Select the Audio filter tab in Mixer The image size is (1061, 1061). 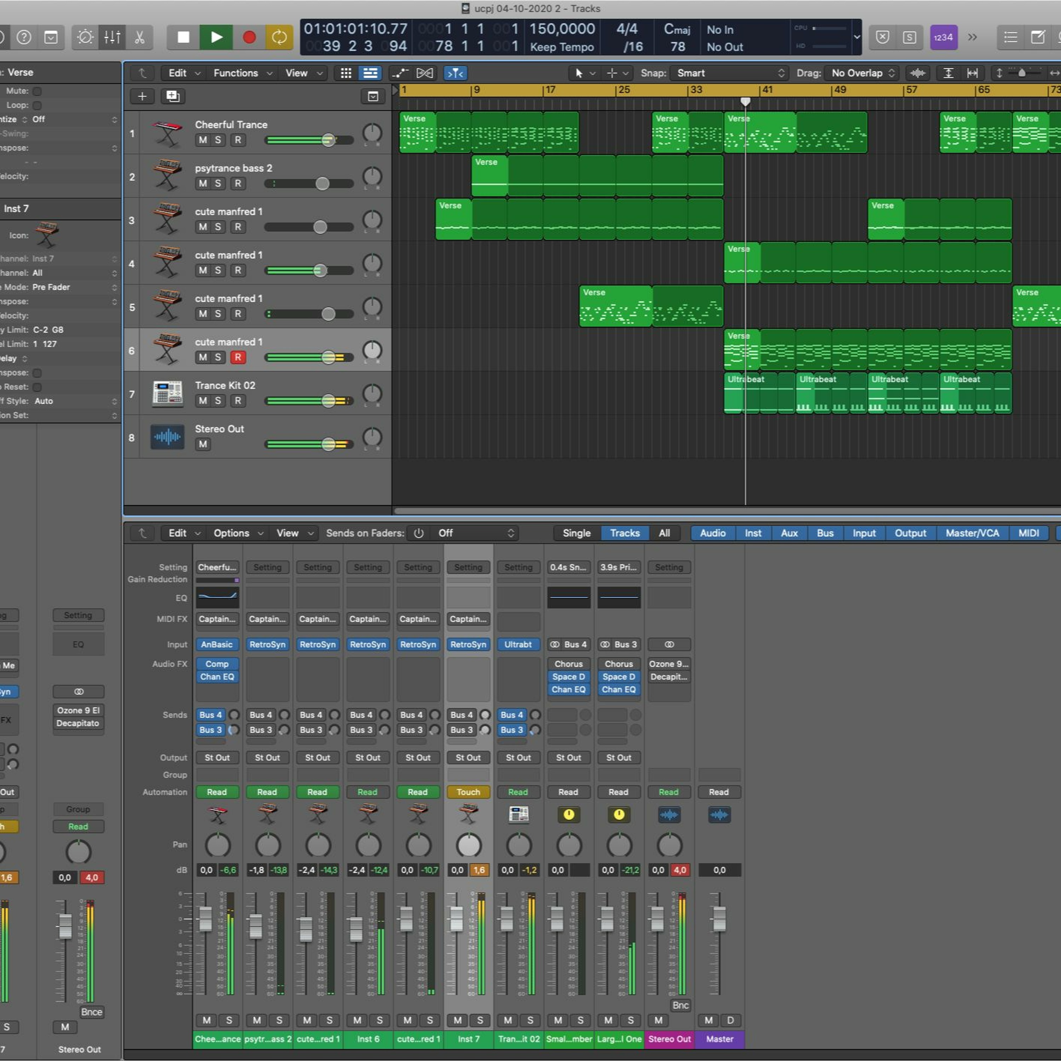coord(713,533)
